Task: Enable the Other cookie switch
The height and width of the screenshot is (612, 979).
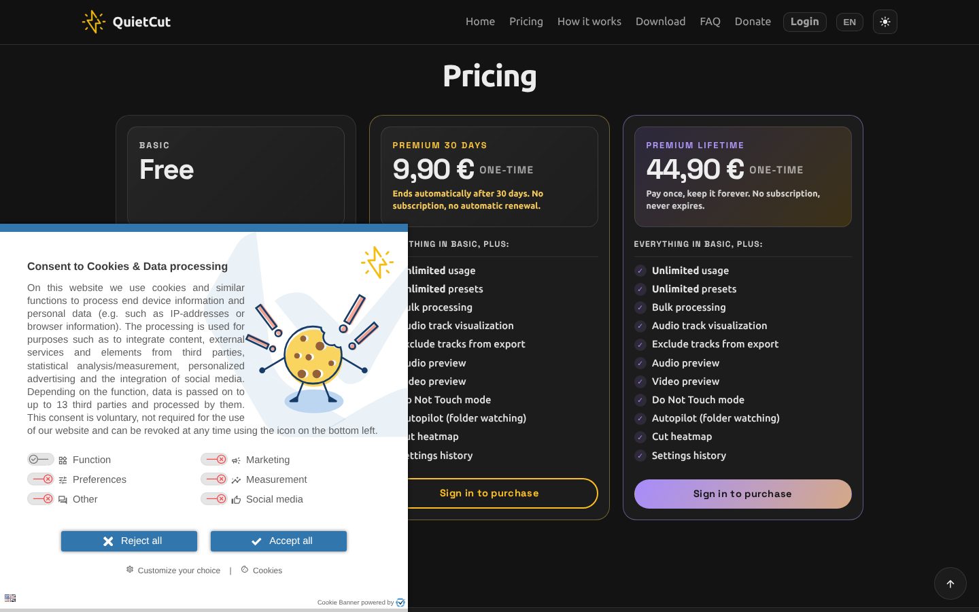Action: tap(40, 499)
